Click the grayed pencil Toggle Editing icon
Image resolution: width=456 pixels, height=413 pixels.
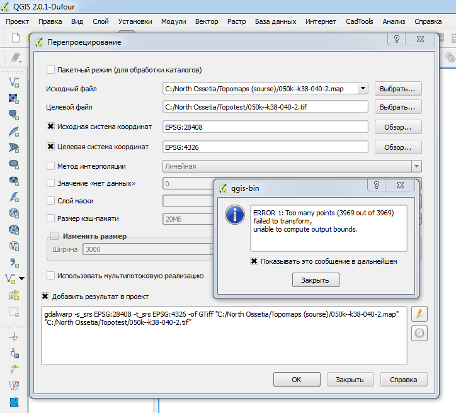16,57
